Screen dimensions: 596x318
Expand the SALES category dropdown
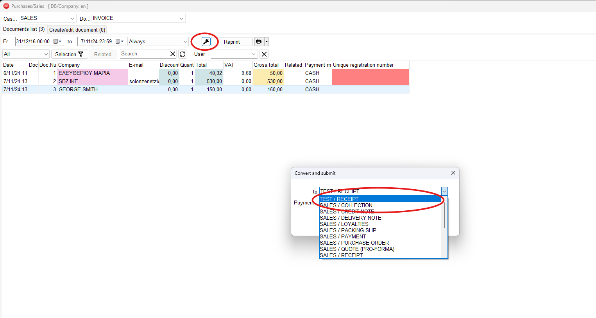click(x=72, y=18)
